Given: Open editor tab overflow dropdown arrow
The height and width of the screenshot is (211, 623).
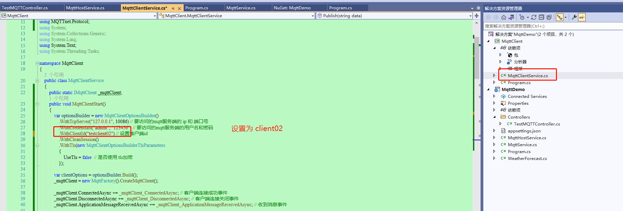Looking at the screenshot, I should 472,8.
